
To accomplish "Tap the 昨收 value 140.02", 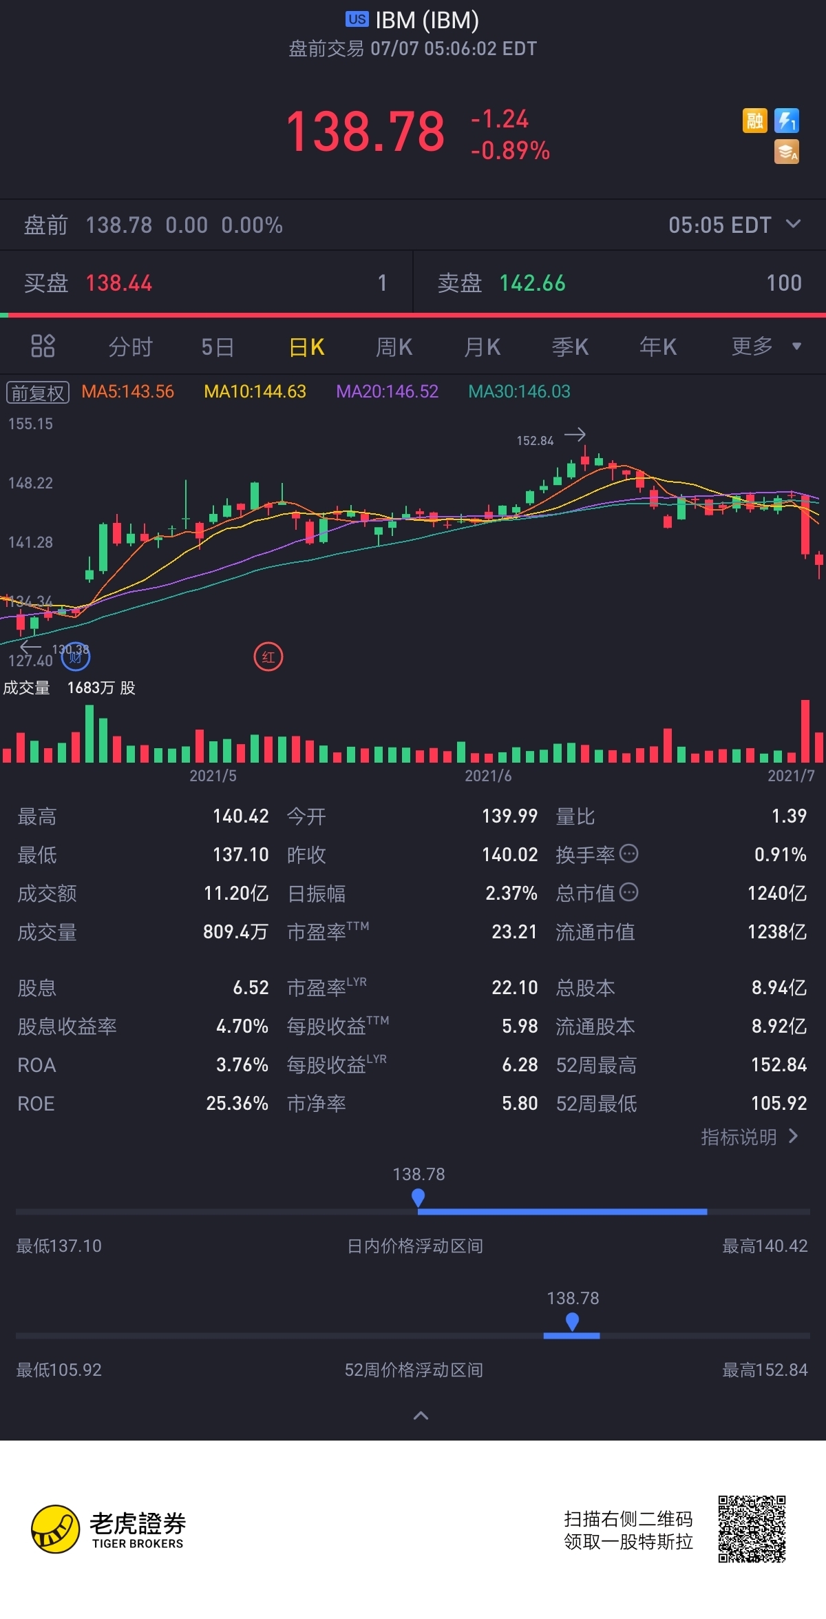I will [x=509, y=854].
